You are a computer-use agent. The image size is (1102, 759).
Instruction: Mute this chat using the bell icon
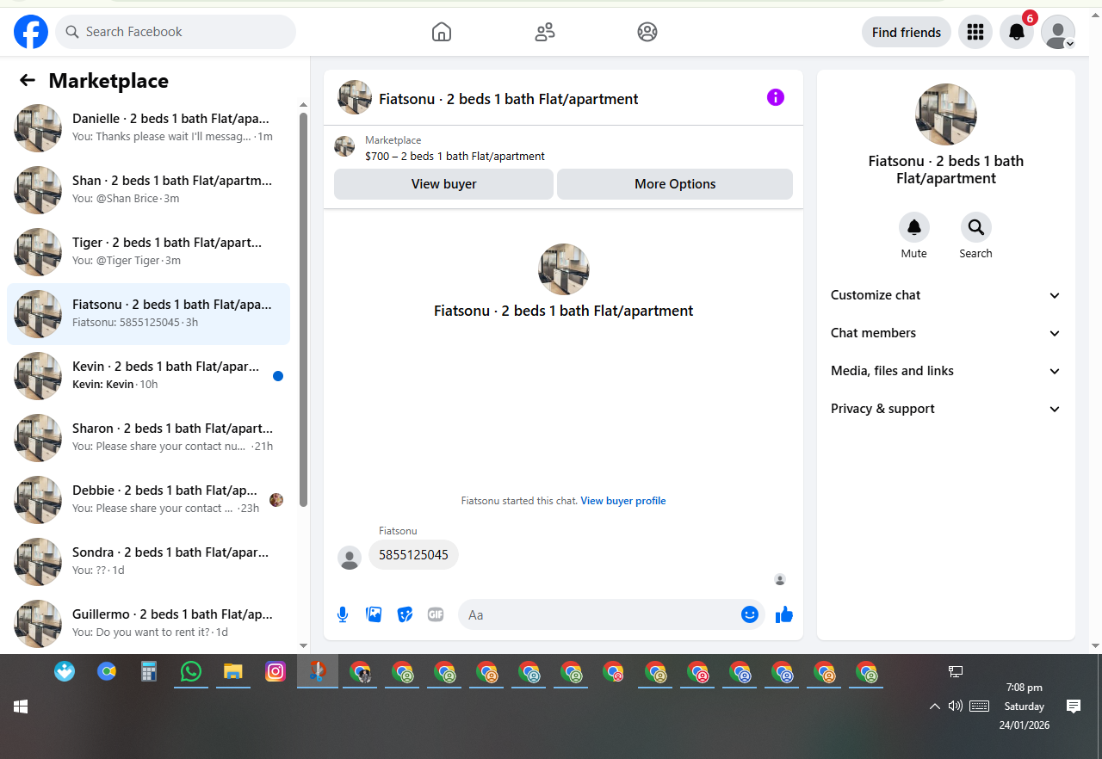click(x=914, y=227)
